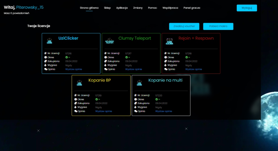The height and width of the screenshot is (151, 278).
Task: Click license number 57220
Action: point(159,96)
